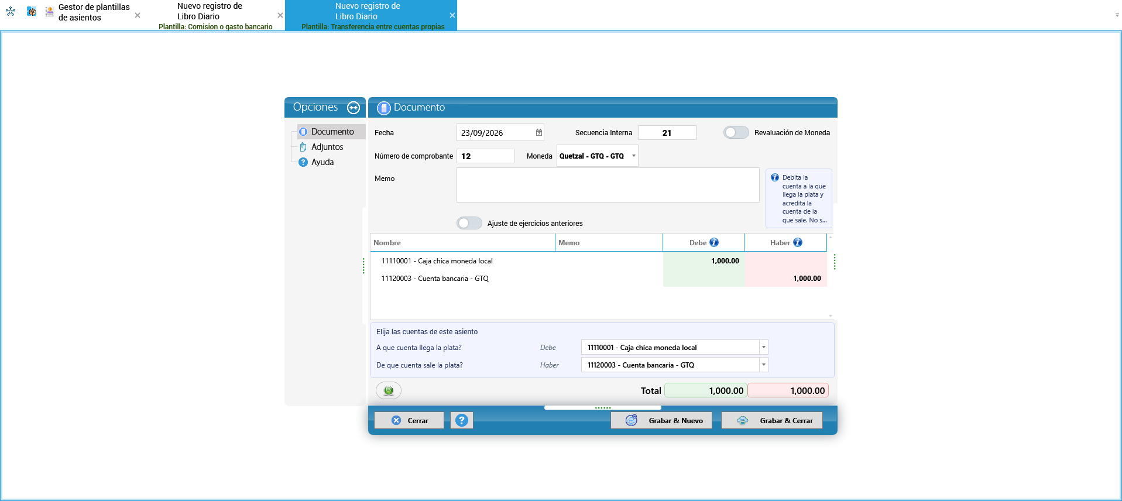Viewport: 1122px width, 501px height.
Task: Click the Haber column help icon
Action: pyautogui.click(x=798, y=242)
